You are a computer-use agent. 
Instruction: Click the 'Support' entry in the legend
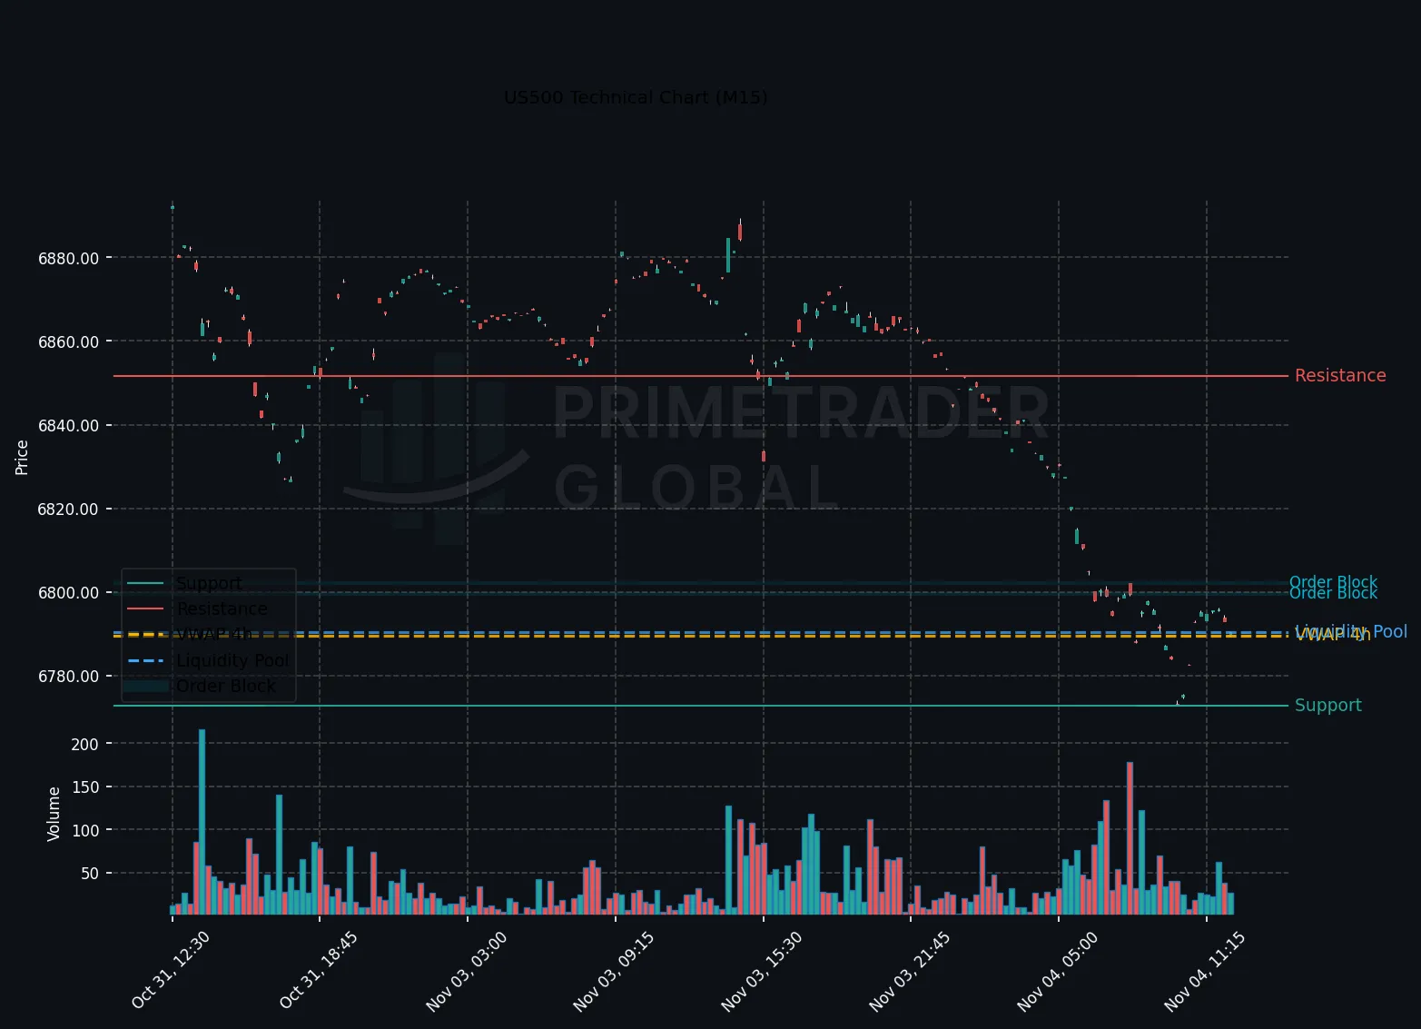coord(209,583)
